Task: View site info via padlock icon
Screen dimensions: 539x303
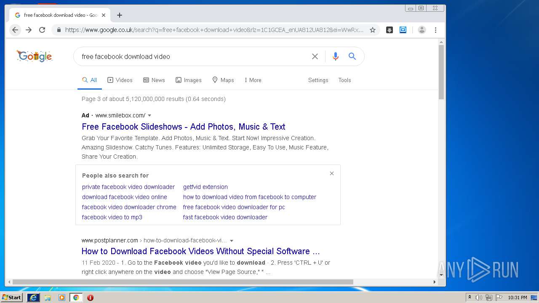Action: 59,30
